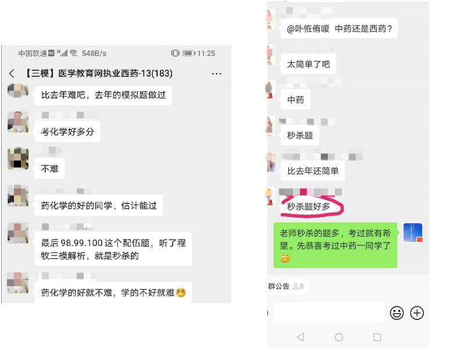Tap the WiFi signal status icon

tap(74, 53)
